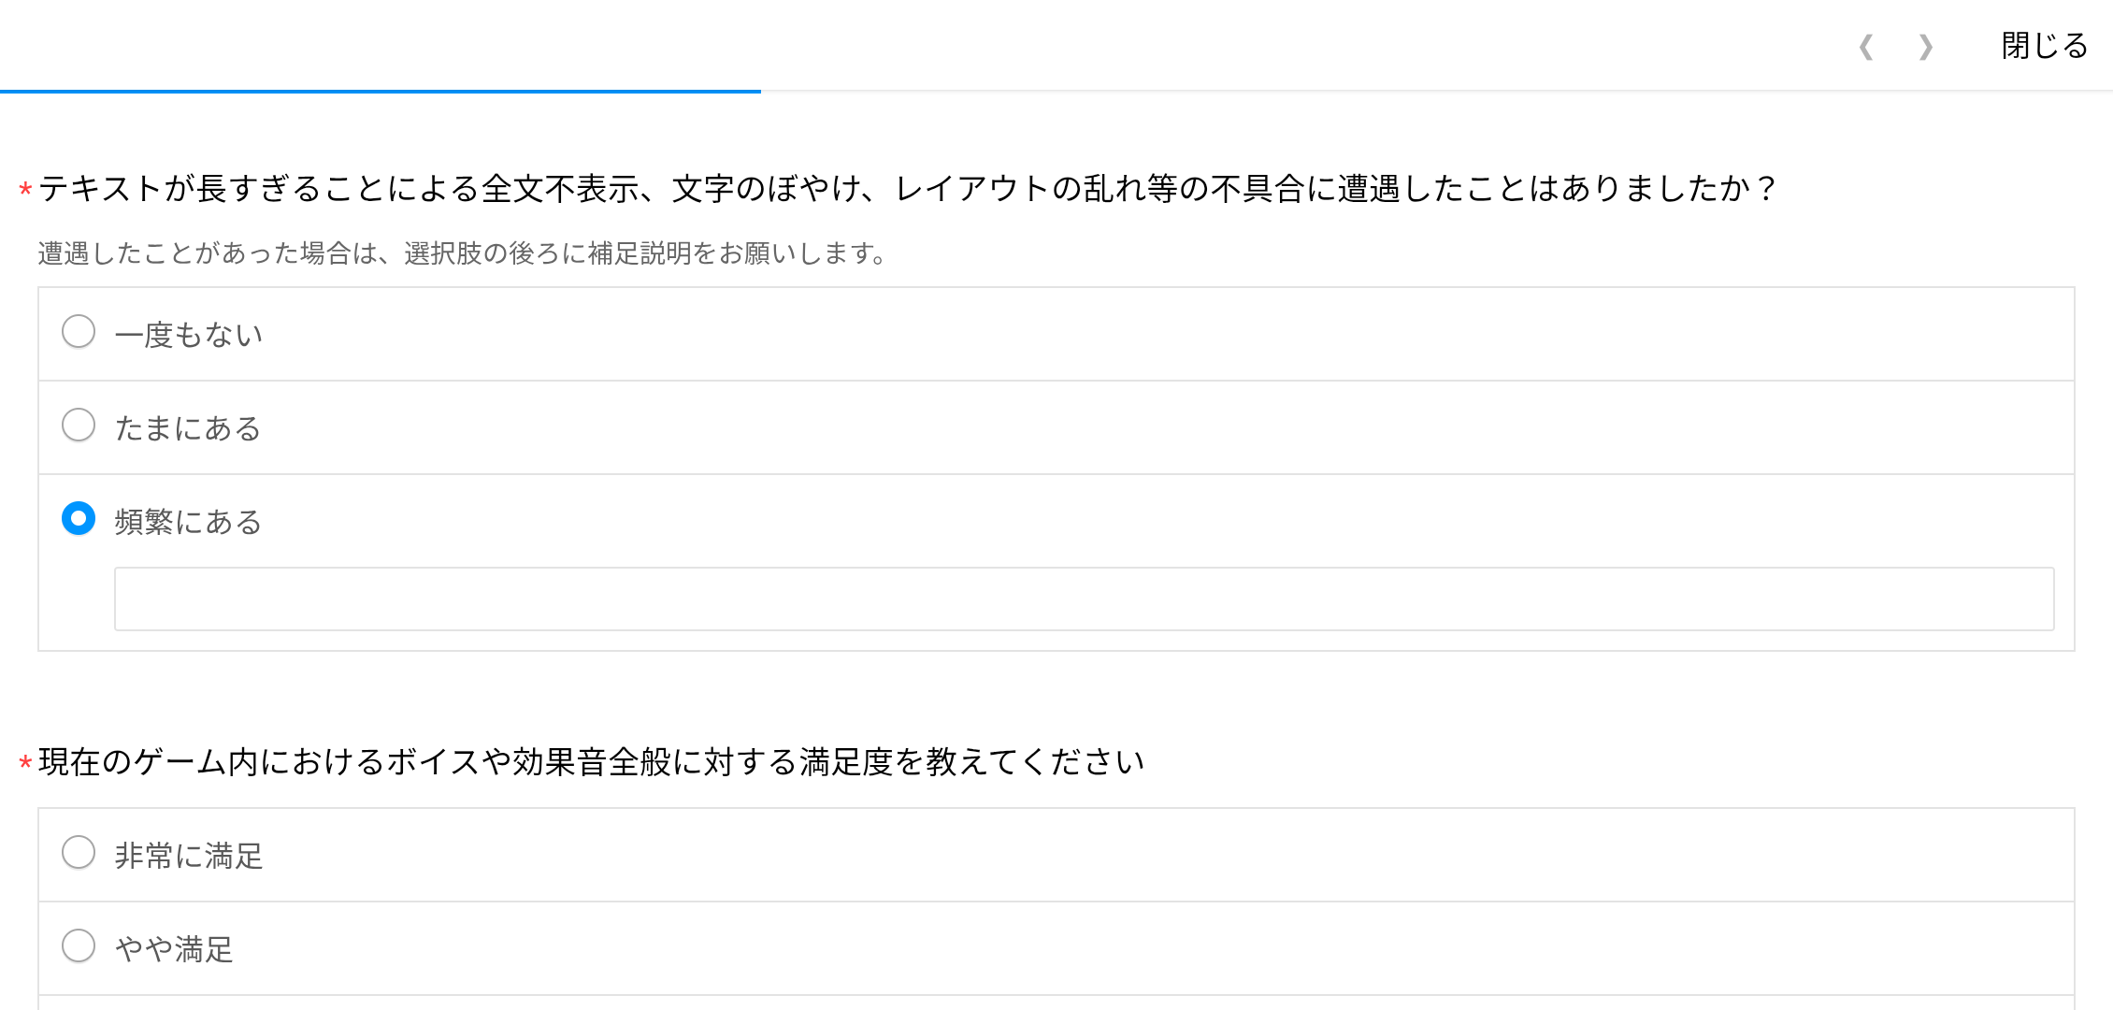Click the 非常に満足 option text label
Screen dimensions: 2113x1010
189,856
